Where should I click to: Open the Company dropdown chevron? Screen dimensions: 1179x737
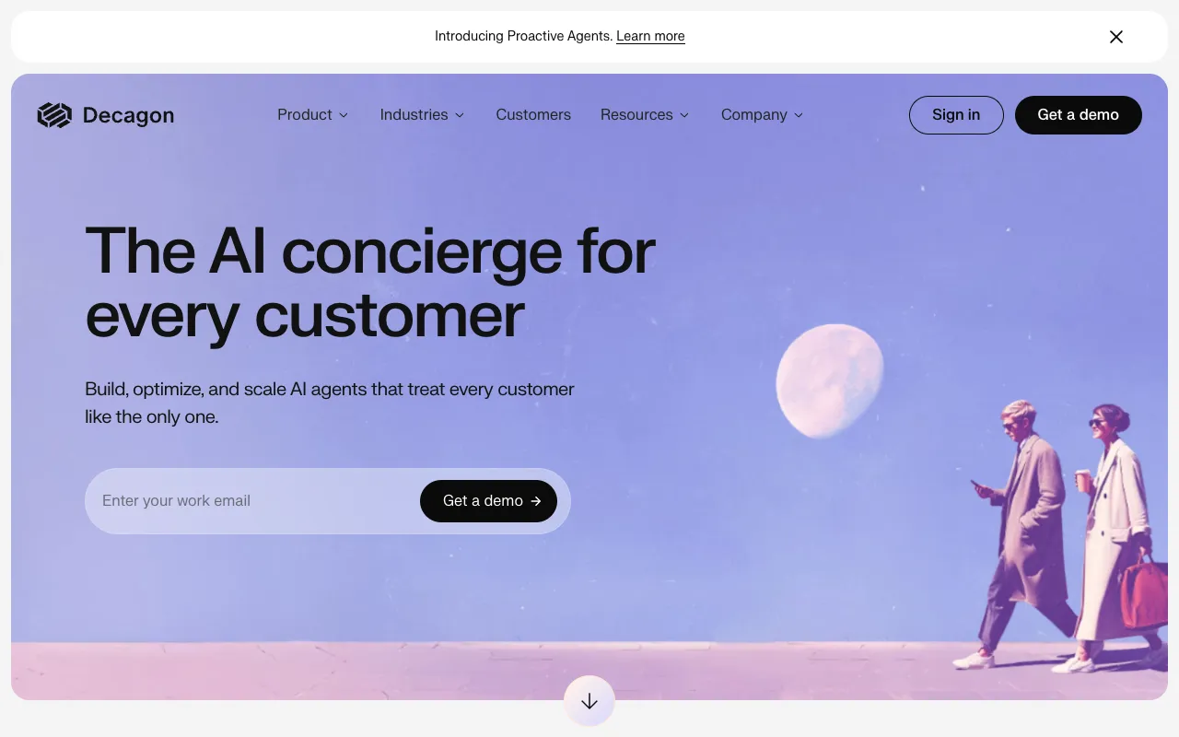pos(799,115)
